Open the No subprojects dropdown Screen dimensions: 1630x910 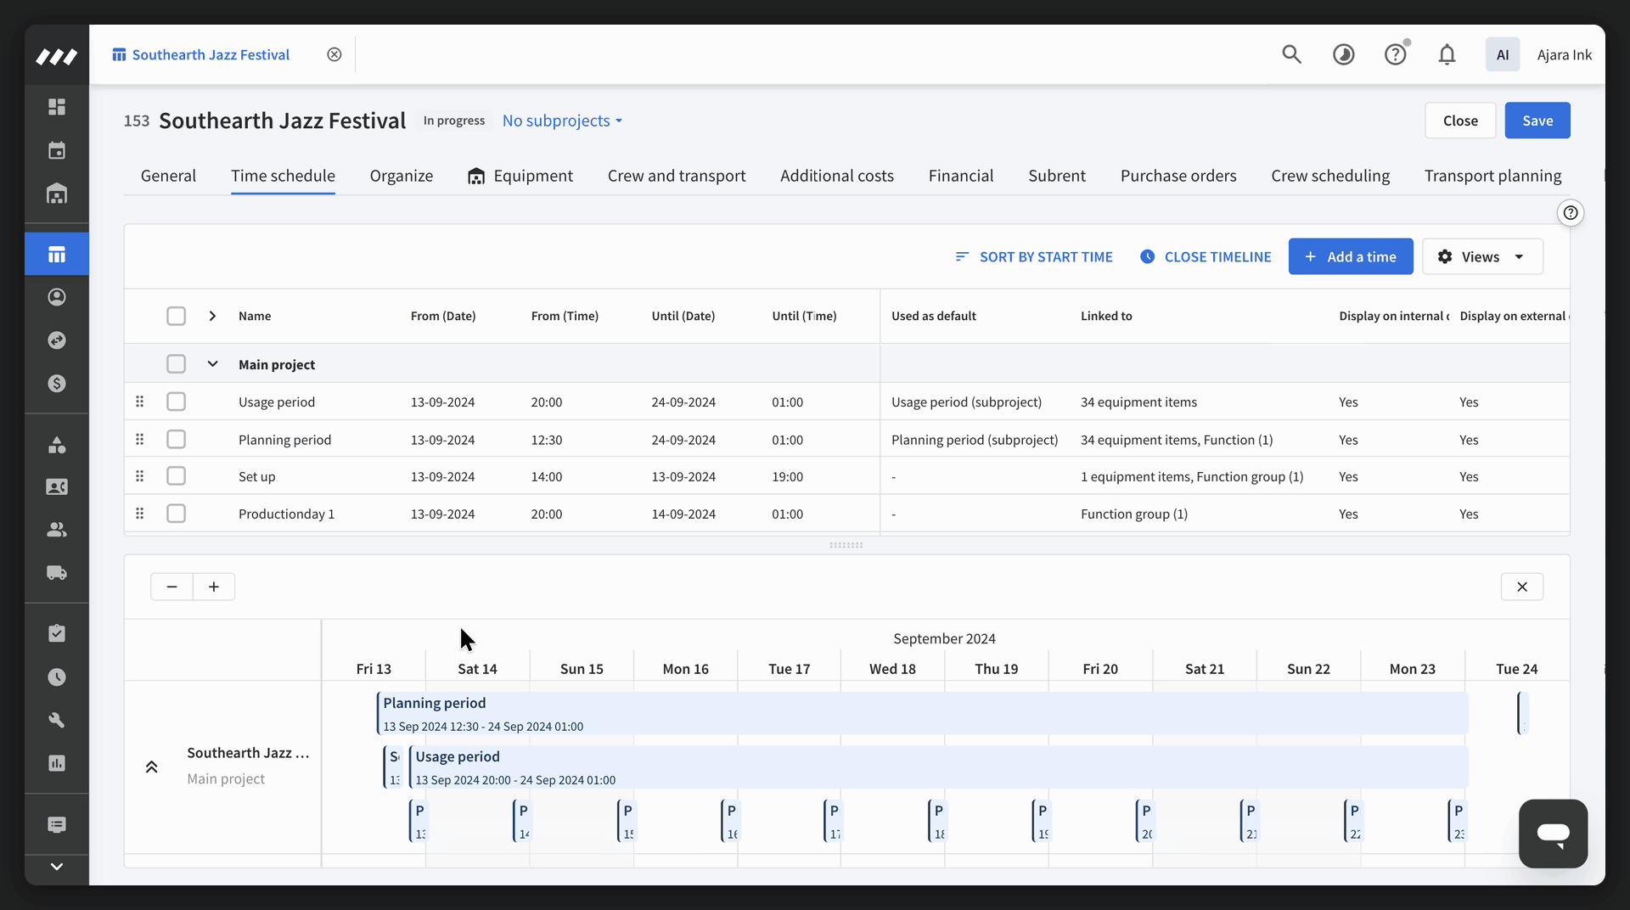click(x=562, y=121)
